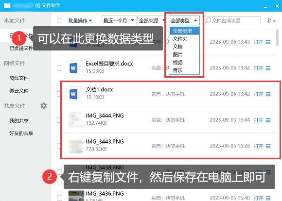Click 本地文件 section heading

[15, 21]
